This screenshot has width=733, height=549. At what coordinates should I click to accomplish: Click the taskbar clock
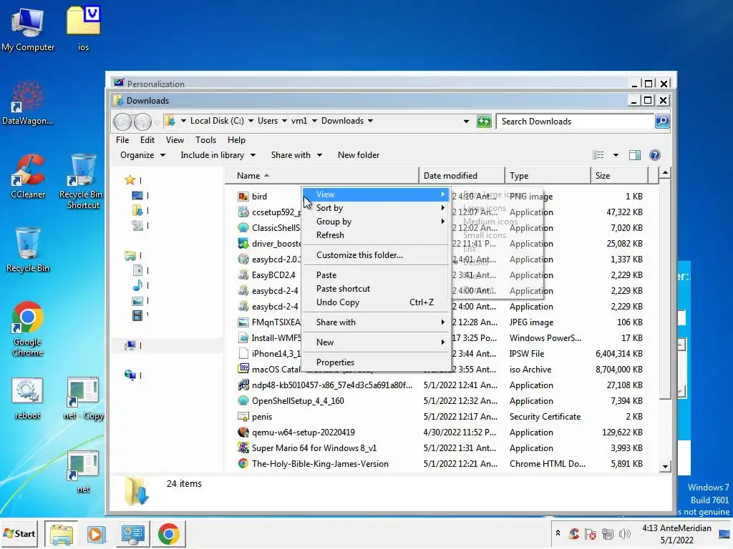pos(676,534)
